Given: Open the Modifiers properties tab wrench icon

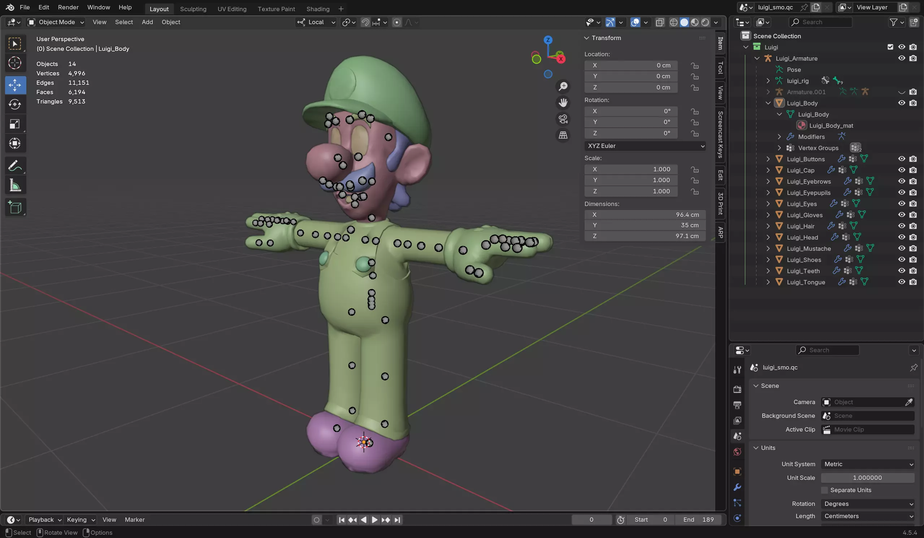Looking at the screenshot, I should (737, 487).
